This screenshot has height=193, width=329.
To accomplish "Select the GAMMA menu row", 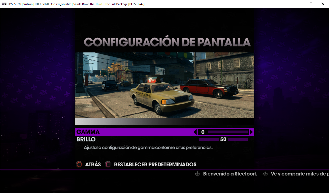I will [x=164, y=132].
